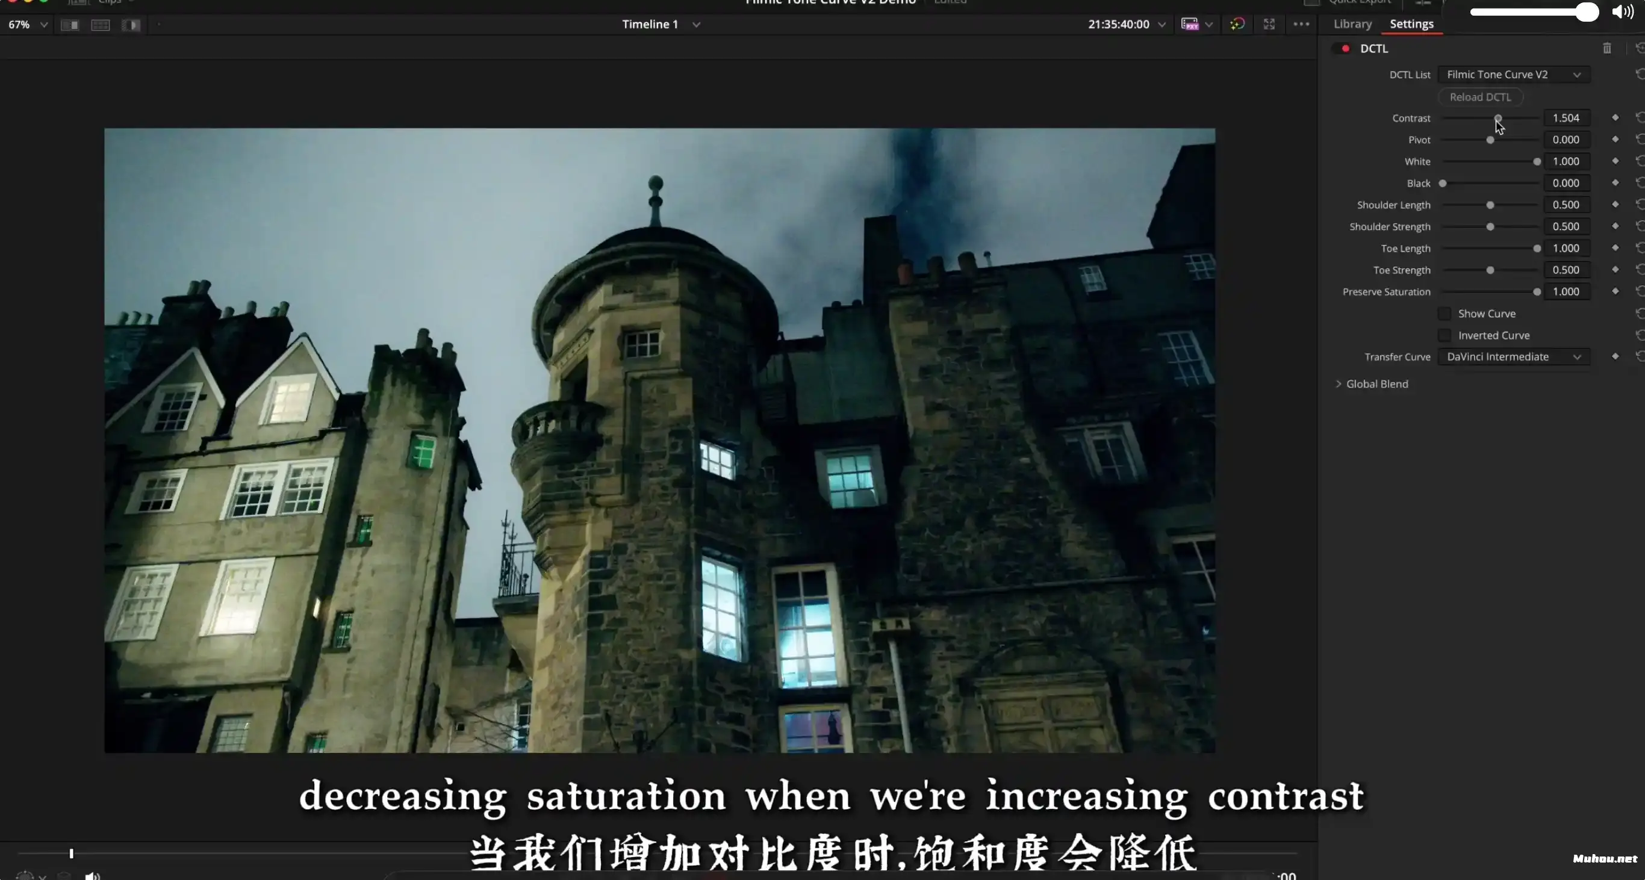Enable the Inverted Curve checkbox
The image size is (1645, 880).
1444,335
